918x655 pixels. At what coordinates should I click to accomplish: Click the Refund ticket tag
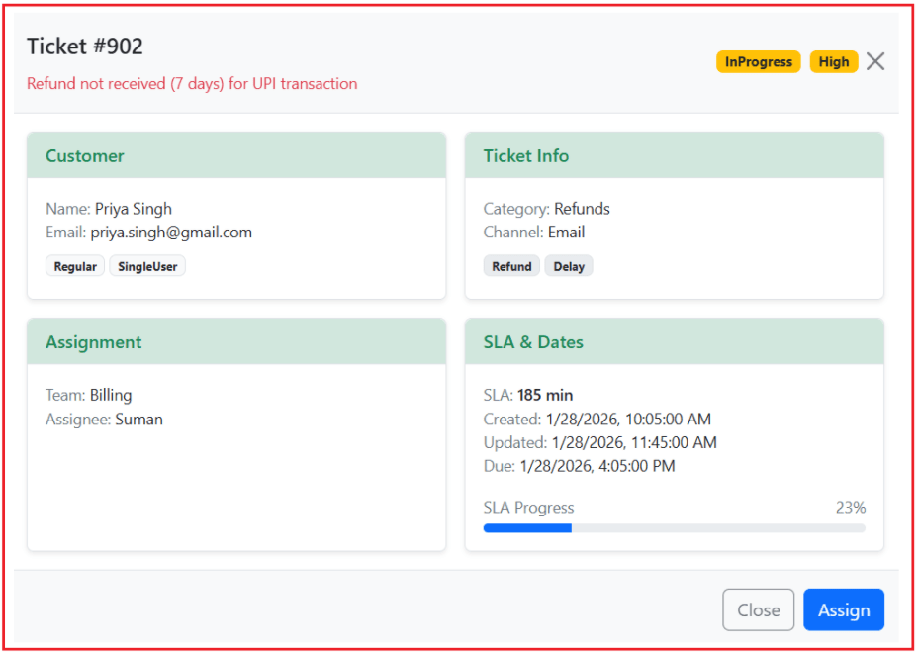[511, 266]
